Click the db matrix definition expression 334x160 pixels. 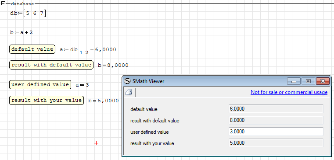[28, 14]
